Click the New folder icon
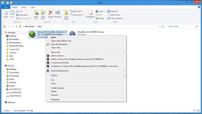 click(66, 13)
